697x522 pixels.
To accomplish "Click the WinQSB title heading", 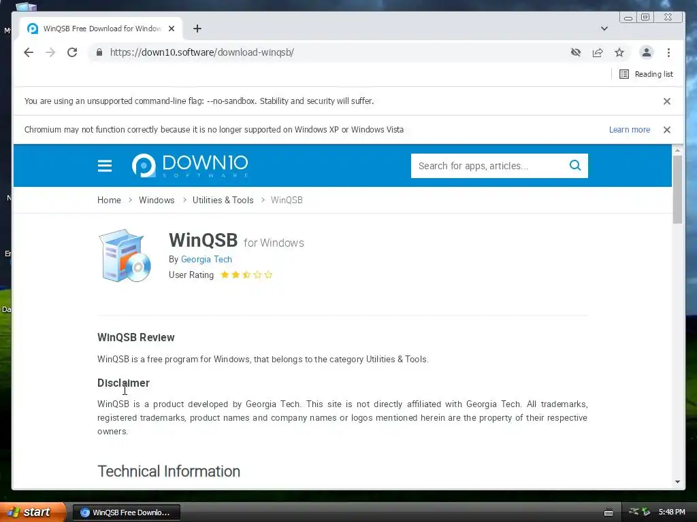I will point(203,240).
